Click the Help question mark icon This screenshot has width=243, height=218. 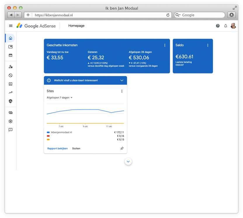(x=218, y=26)
